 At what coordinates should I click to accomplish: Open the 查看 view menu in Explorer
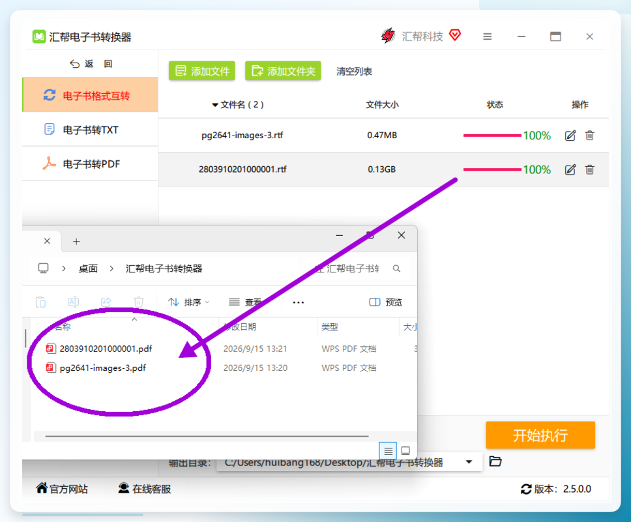point(246,302)
